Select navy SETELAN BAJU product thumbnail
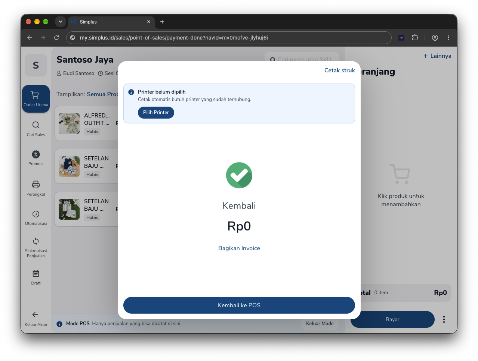The width and height of the screenshot is (478, 361). tap(69, 166)
